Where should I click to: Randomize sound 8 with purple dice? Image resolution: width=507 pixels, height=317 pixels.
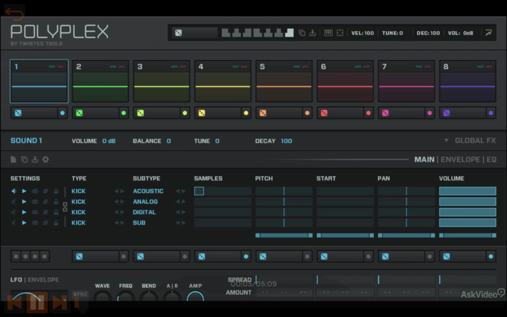[447, 113]
